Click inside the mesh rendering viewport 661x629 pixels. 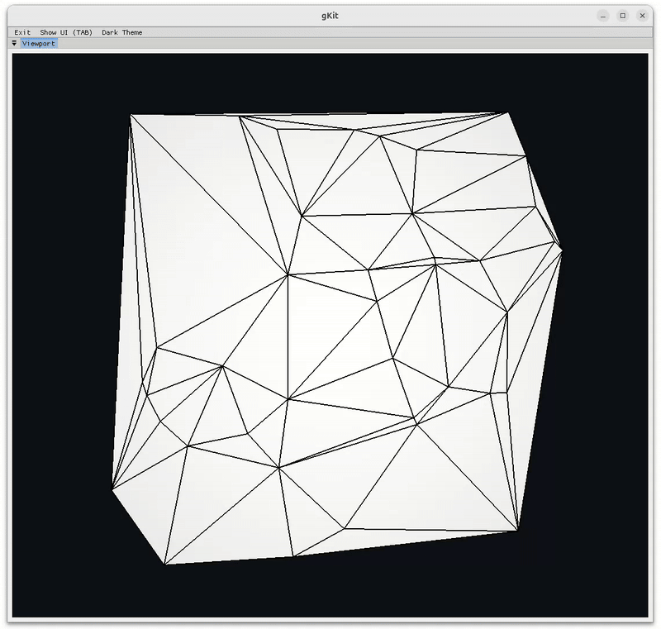tap(330, 335)
